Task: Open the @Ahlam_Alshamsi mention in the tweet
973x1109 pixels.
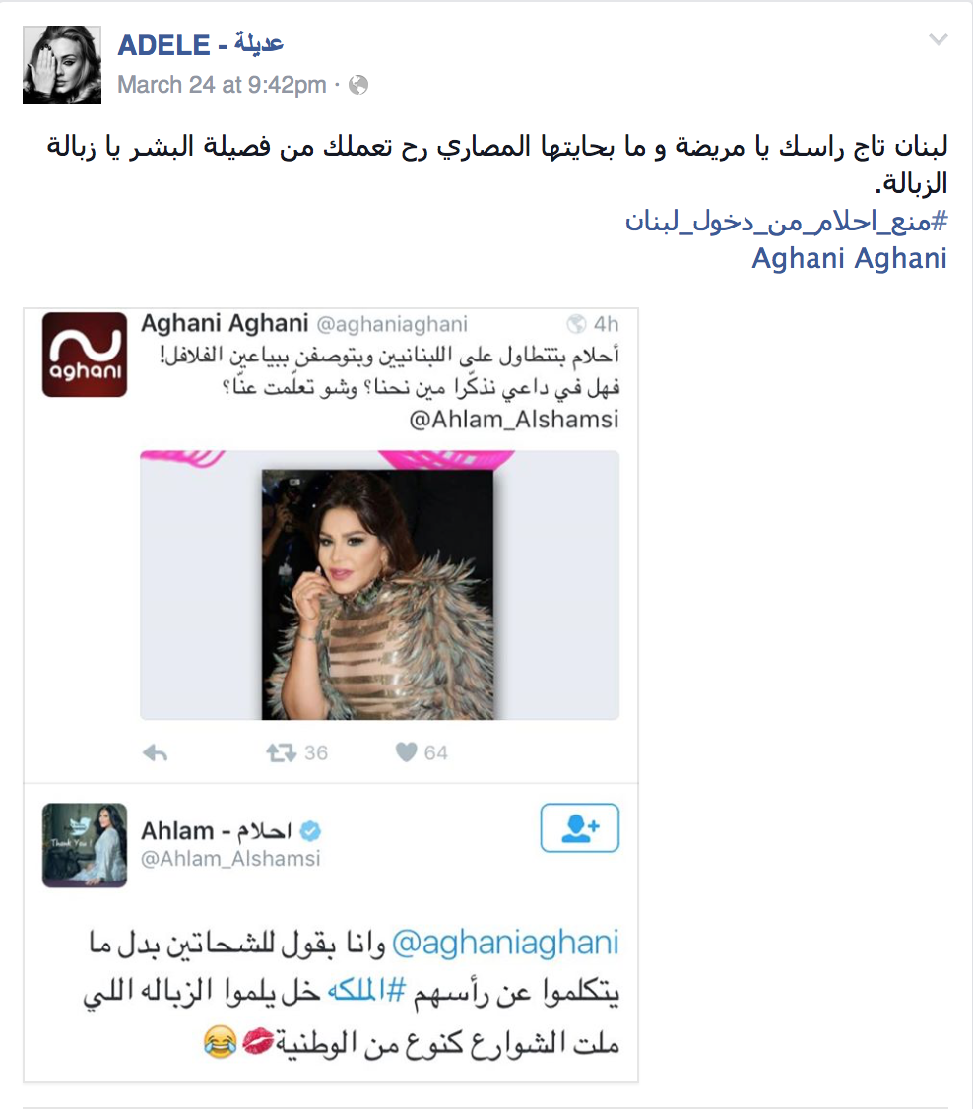Action: click(514, 420)
